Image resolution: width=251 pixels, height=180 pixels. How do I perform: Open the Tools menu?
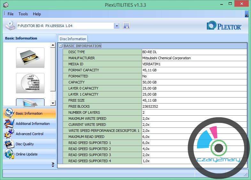[x=23, y=14]
